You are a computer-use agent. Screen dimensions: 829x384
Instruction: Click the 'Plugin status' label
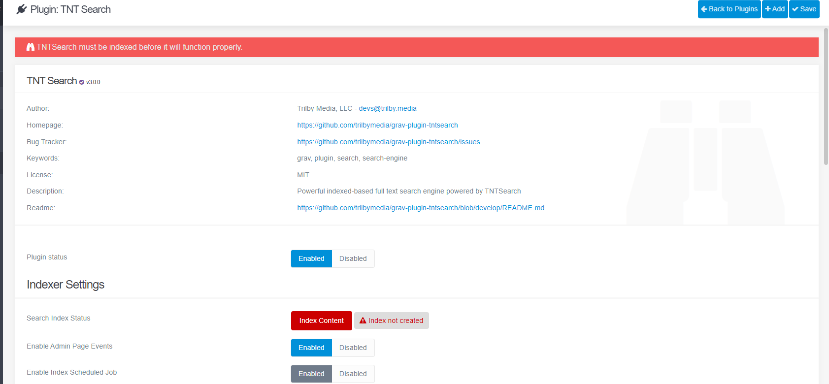(x=47, y=257)
